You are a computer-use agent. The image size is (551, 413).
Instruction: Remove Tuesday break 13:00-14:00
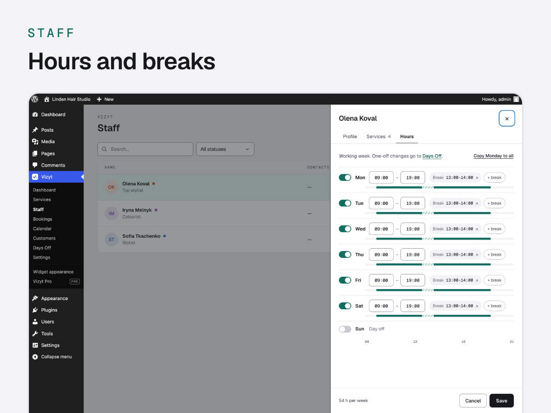click(477, 203)
